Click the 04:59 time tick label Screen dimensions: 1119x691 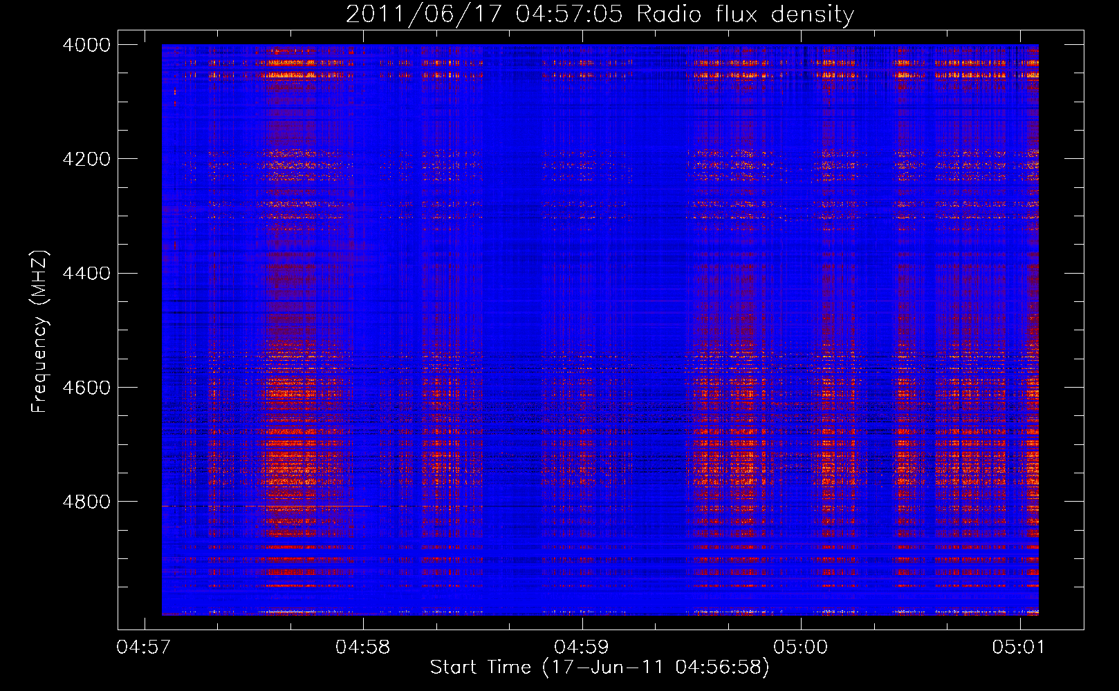tap(582, 647)
